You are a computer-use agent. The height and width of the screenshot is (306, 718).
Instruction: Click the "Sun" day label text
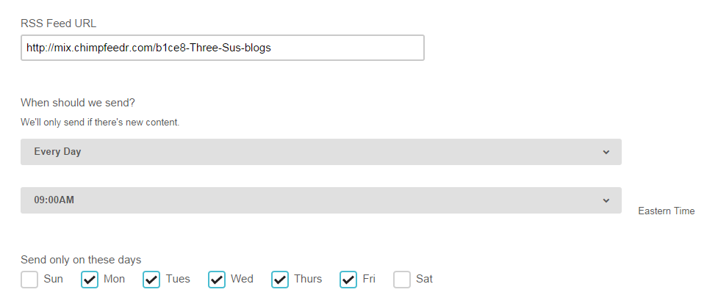pyautogui.click(x=54, y=279)
